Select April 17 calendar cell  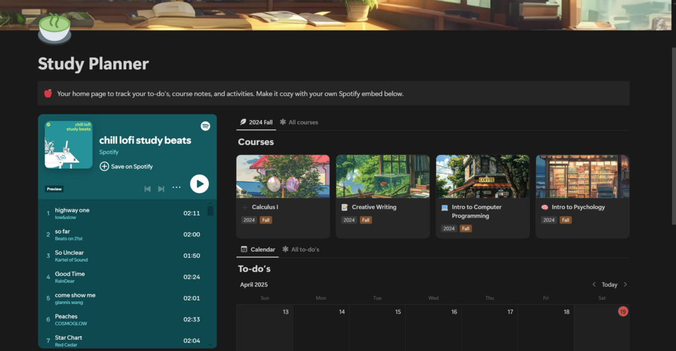point(490,328)
